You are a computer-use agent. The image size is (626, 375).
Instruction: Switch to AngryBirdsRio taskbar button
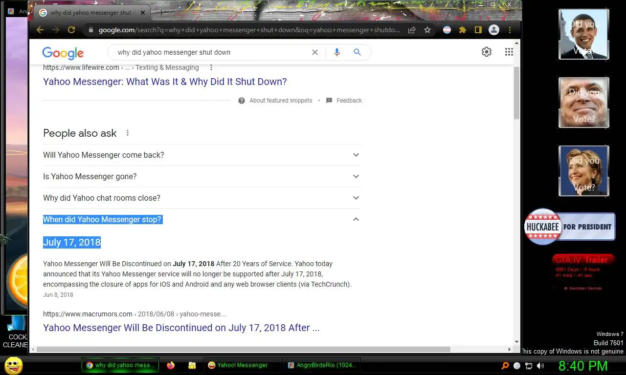click(x=322, y=365)
